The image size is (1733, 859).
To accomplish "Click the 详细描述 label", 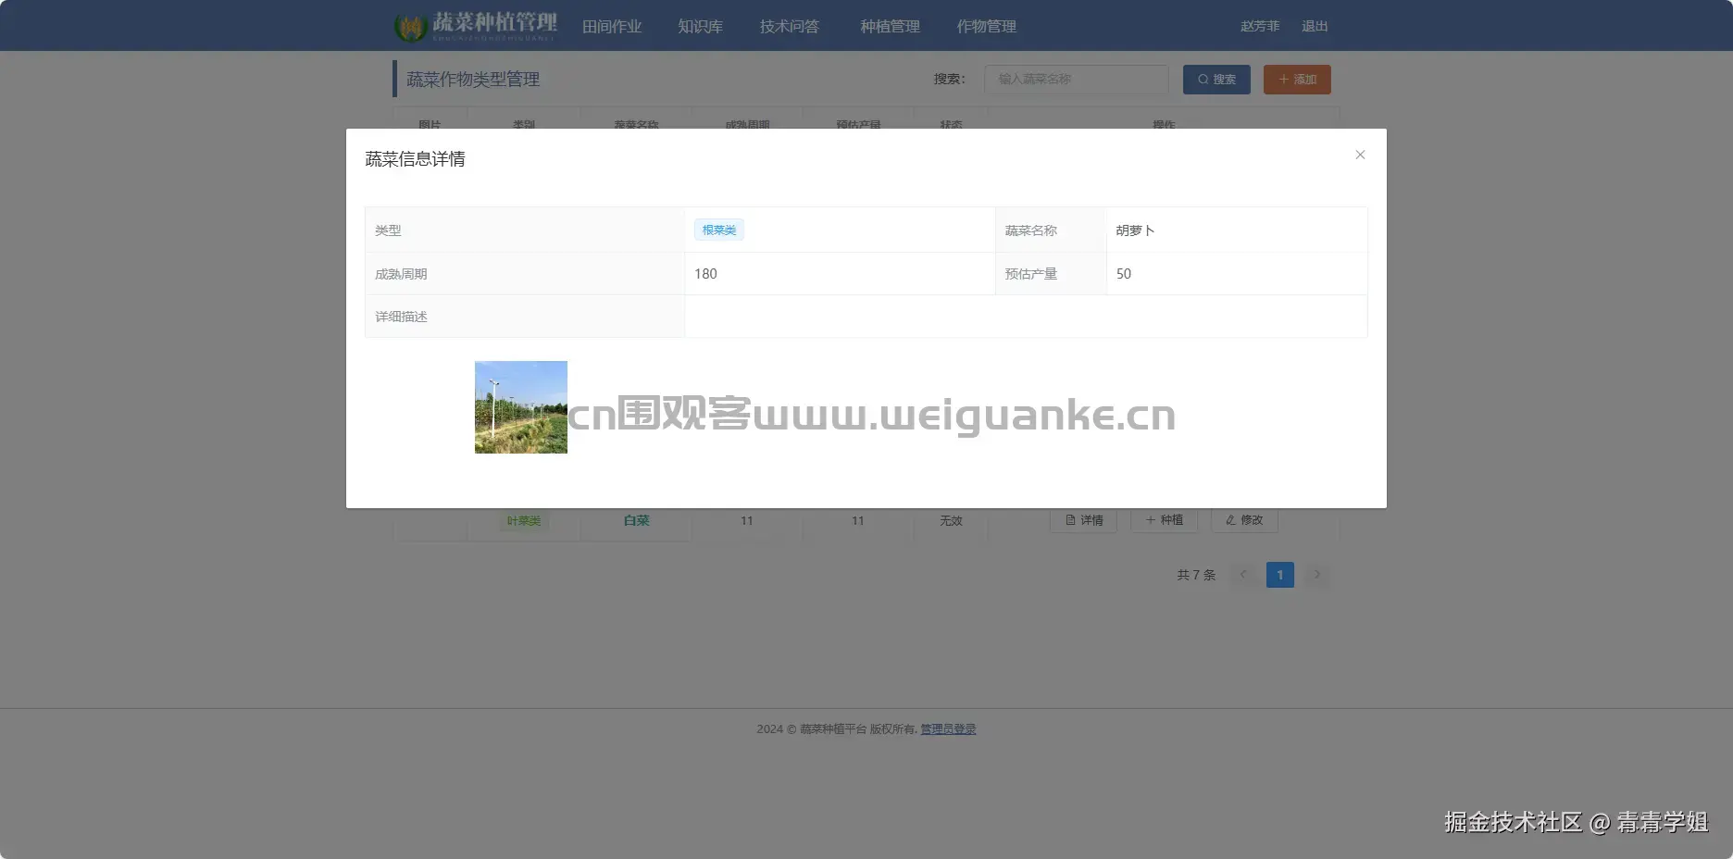I will click(x=401, y=317).
